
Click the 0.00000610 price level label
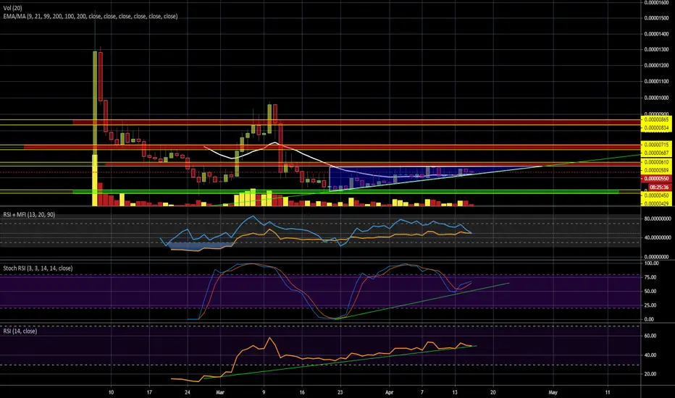(656, 162)
